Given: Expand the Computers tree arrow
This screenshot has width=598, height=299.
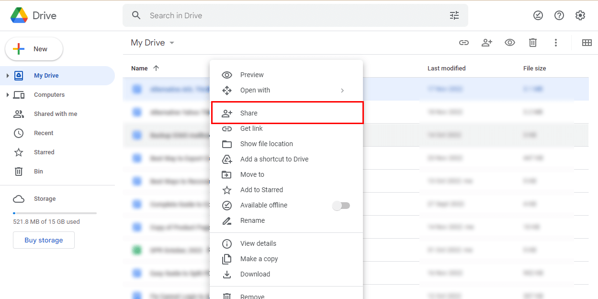Looking at the screenshot, I should click(x=8, y=95).
